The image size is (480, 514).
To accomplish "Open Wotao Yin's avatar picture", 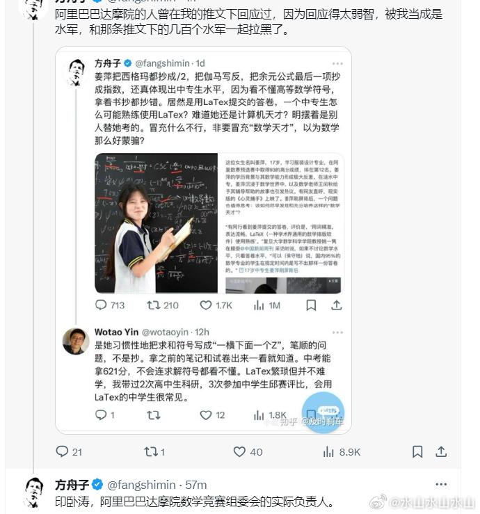I will pyautogui.click(x=76, y=342).
